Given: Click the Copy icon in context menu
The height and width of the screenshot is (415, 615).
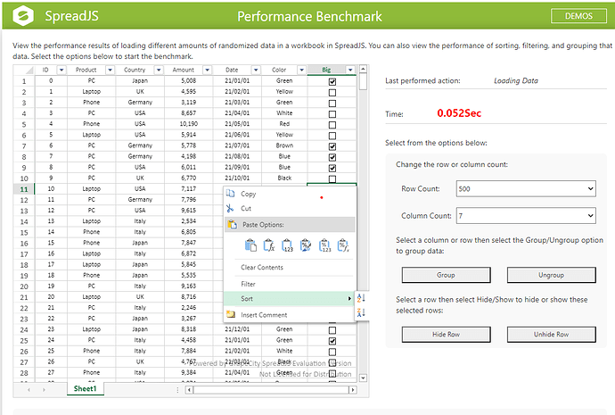Looking at the screenshot, I should tap(232, 194).
